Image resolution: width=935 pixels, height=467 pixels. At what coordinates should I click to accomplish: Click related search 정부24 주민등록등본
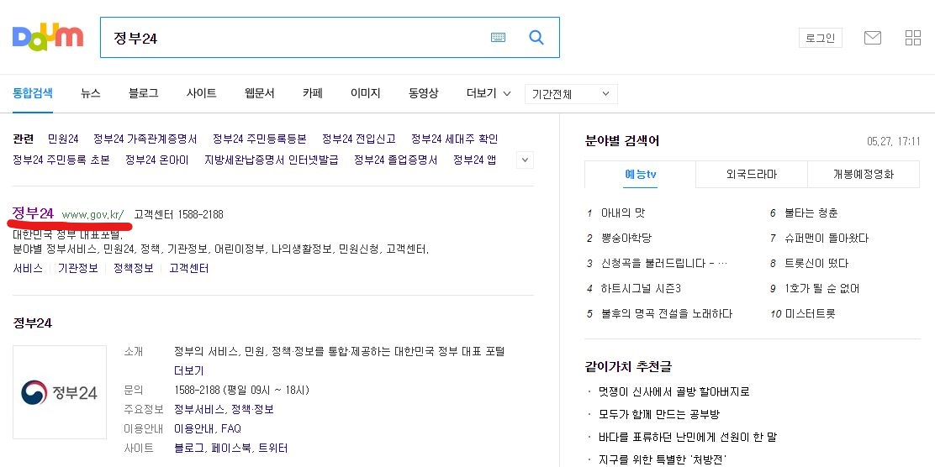pyautogui.click(x=259, y=139)
